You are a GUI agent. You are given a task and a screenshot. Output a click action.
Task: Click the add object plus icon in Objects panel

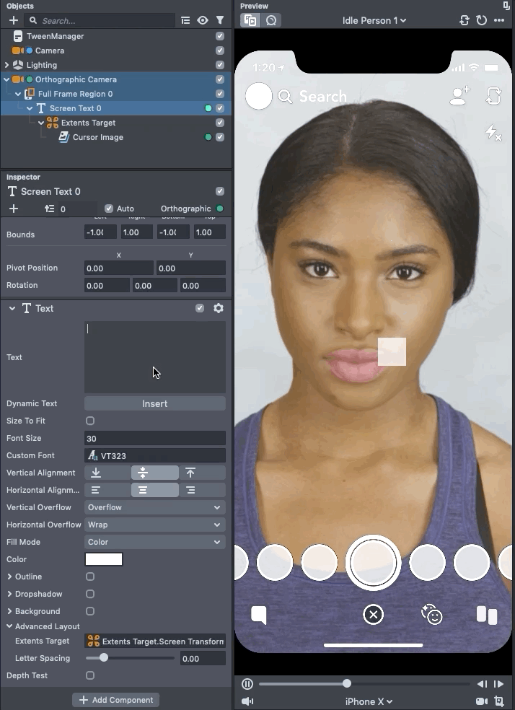click(x=13, y=21)
